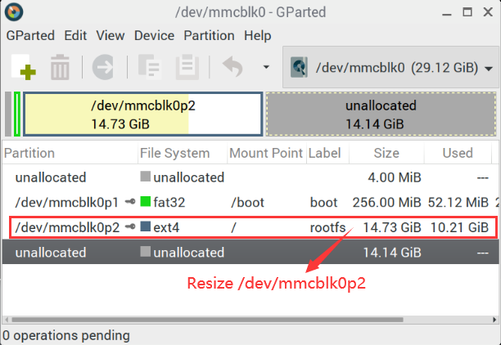The width and height of the screenshot is (501, 345).
Task: Select the 14.14 GiB unallocated graphic block
Action: pos(381,114)
